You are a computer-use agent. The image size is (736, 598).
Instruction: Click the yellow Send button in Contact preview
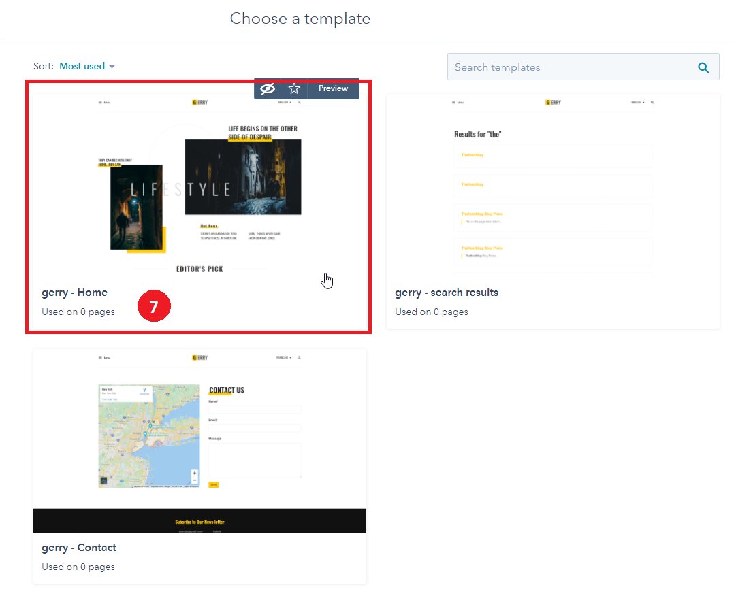tap(213, 484)
